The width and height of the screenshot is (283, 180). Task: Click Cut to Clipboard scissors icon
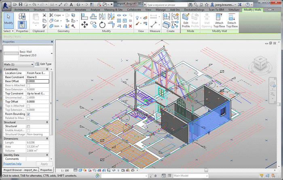(x=44, y=15)
